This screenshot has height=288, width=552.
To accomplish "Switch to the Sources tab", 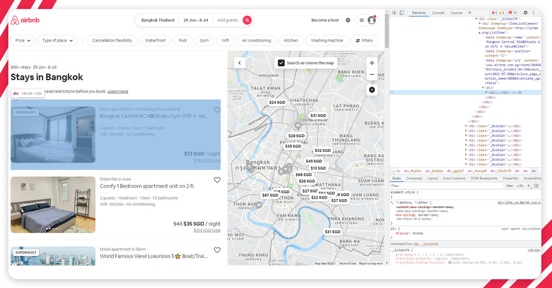I will pos(456,13).
